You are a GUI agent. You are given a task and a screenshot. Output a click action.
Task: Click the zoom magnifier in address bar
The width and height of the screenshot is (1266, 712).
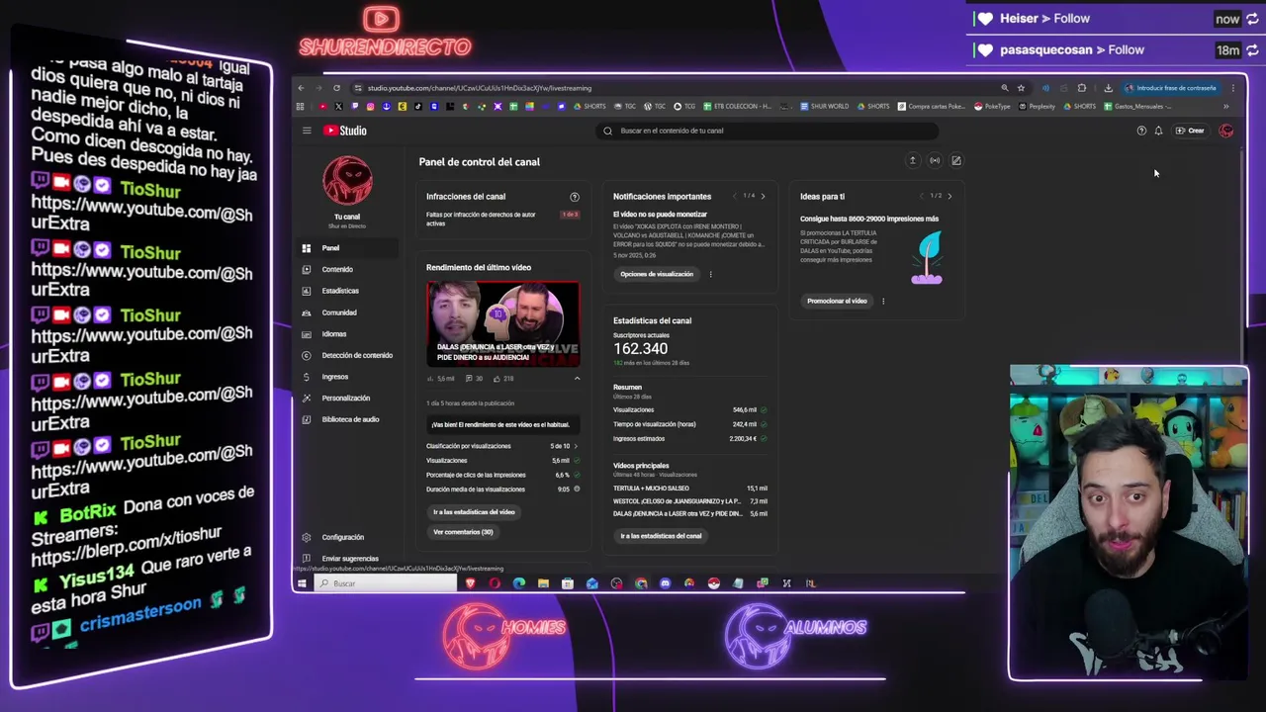pos(1004,88)
